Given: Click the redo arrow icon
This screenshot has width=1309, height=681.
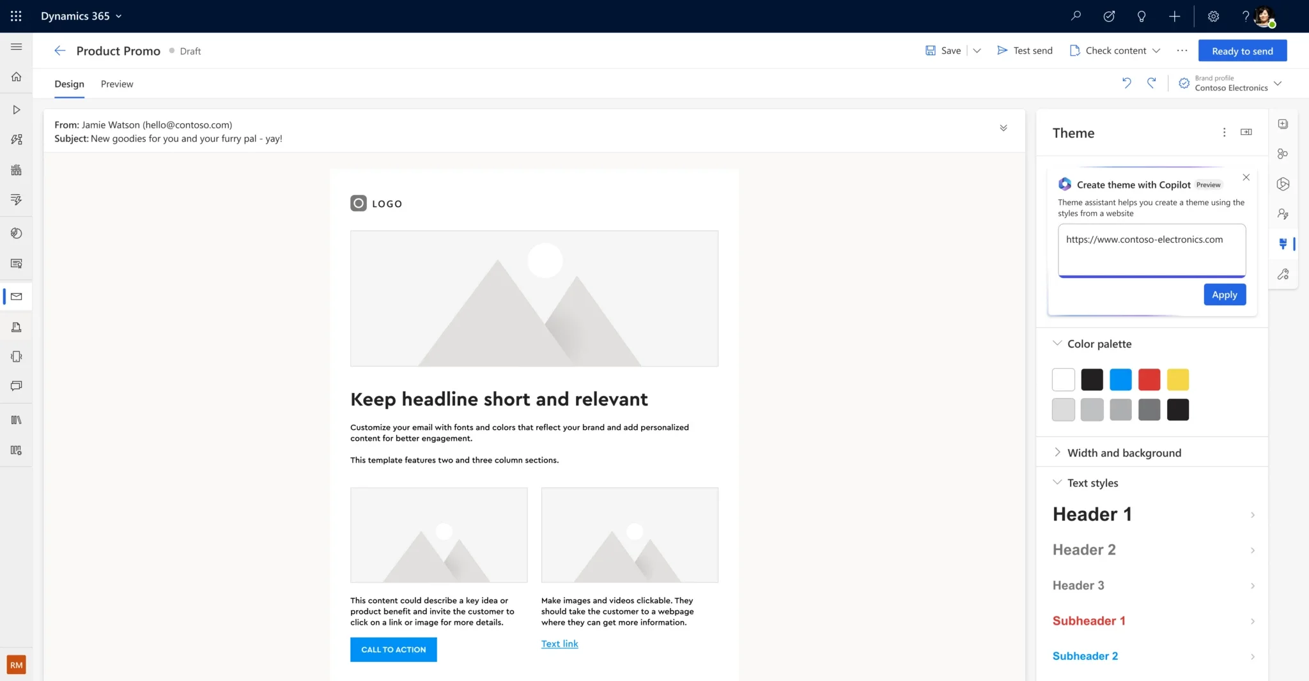Looking at the screenshot, I should 1151,83.
